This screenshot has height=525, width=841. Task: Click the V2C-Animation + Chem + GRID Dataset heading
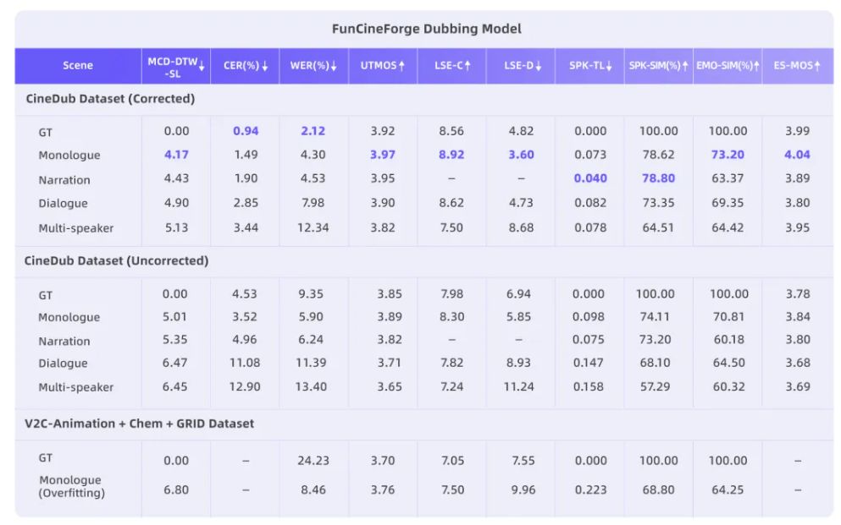pos(139,424)
